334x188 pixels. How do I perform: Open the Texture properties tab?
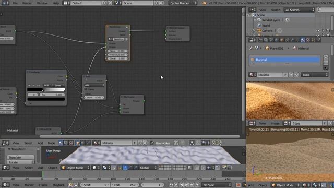coord(308,40)
